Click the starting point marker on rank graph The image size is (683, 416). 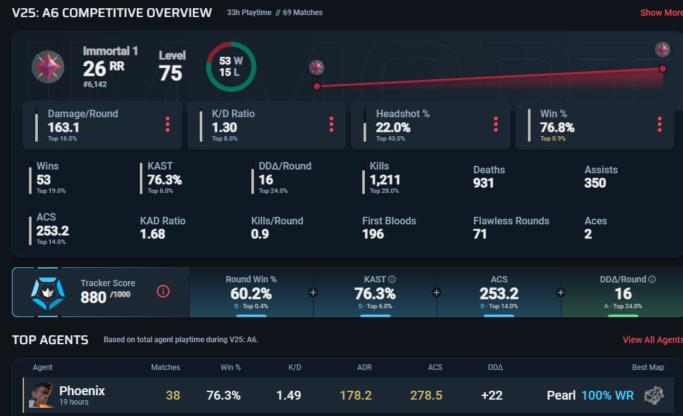(317, 86)
